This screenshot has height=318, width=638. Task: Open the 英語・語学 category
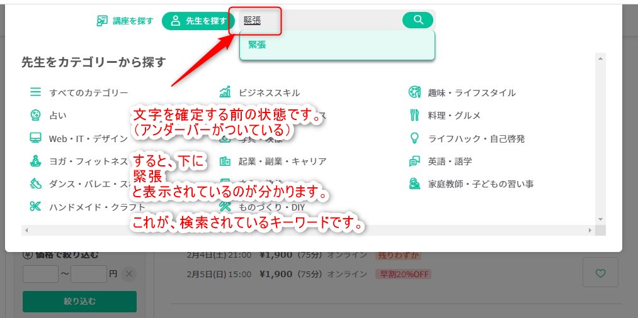click(x=450, y=162)
